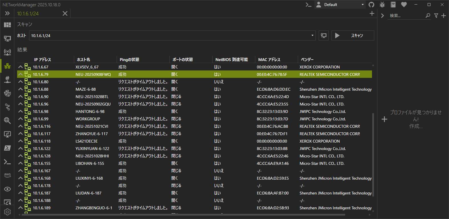Image resolution: width=449 pixels, height=219 pixels.
Task: Add a new scan tab
Action: coord(372,13)
